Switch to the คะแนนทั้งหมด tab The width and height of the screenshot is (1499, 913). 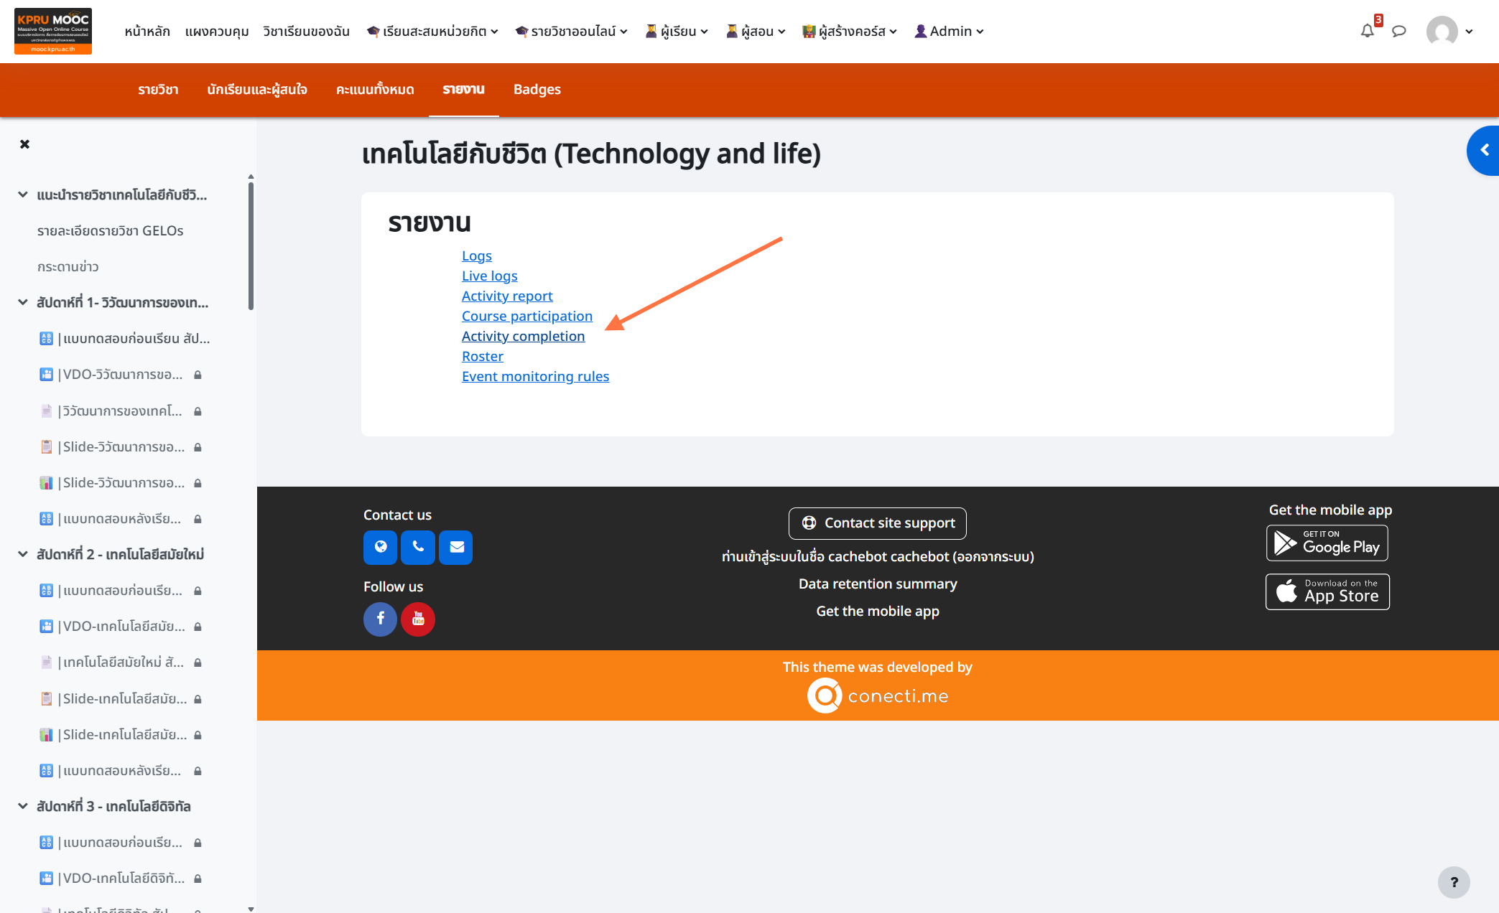point(375,90)
